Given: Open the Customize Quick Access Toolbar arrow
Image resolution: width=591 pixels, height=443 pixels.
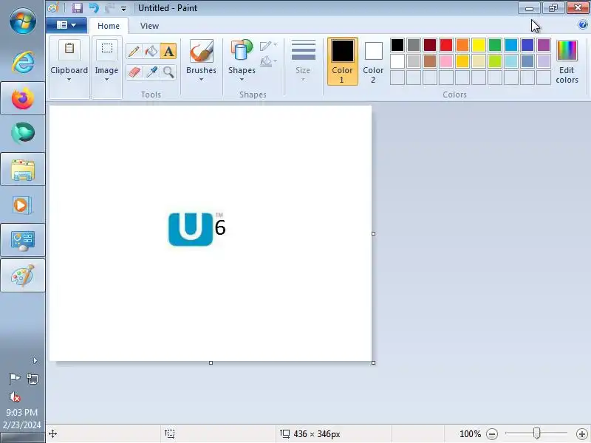Looking at the screenshot, I should click(x=123, y=8).
